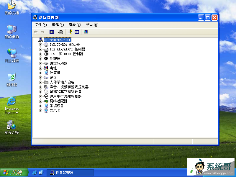Click the battery (电池) icon

pyautogui.click(x=46, y=68)
